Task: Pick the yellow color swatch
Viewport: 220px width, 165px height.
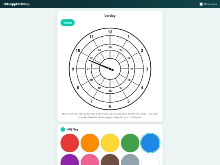Action: (110, 143)
